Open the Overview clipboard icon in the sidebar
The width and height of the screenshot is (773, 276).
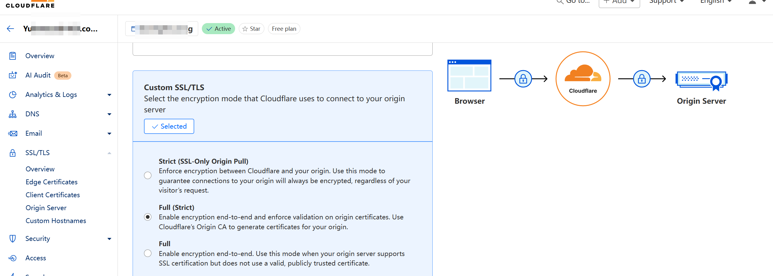click(13, 56)
